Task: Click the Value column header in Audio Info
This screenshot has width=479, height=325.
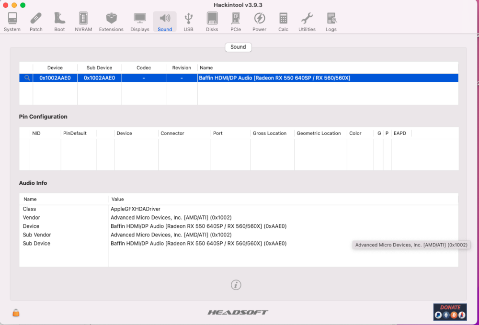Action: (284, 199)
